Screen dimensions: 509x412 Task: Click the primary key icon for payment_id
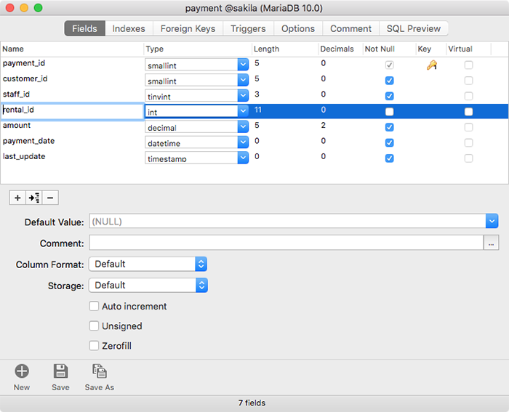pos(432,65)
